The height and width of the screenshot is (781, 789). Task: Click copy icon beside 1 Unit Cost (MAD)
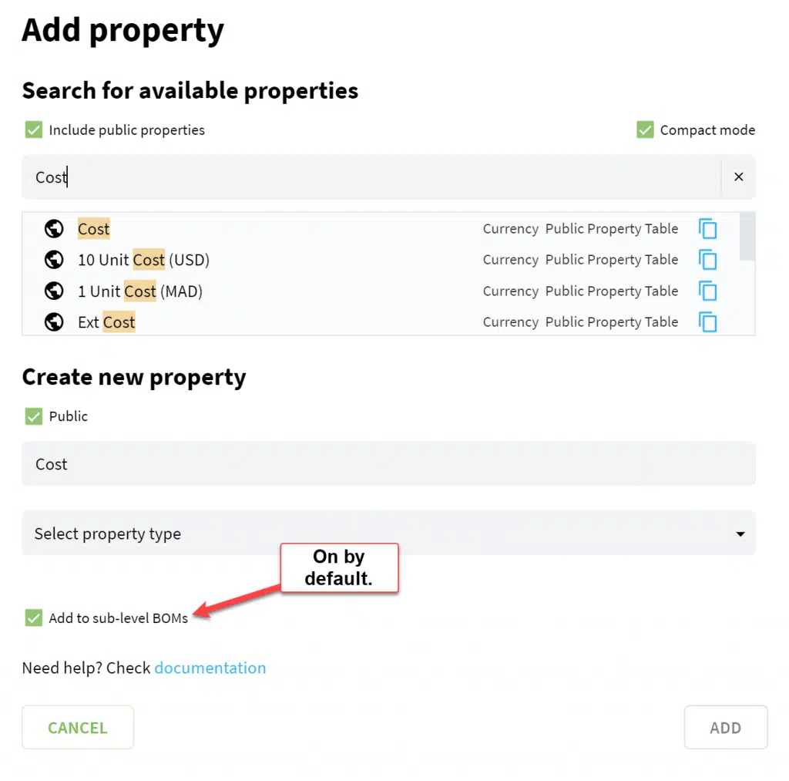707,291
